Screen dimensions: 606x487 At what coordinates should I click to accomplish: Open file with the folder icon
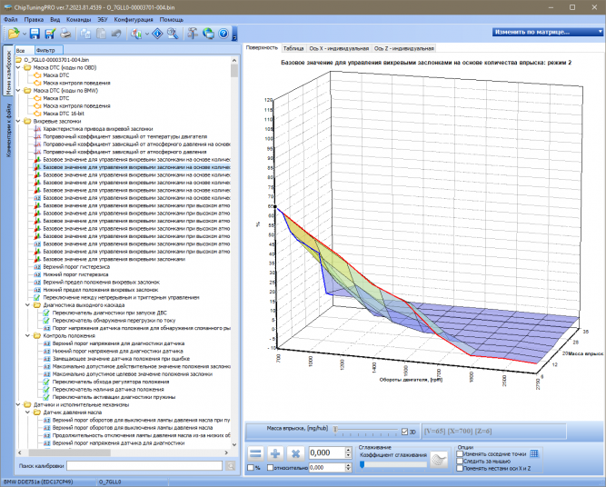14,34
